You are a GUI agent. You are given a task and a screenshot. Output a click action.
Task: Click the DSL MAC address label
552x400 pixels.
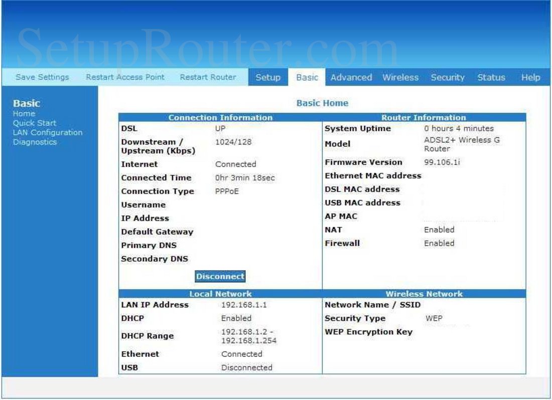click(362, 189)
